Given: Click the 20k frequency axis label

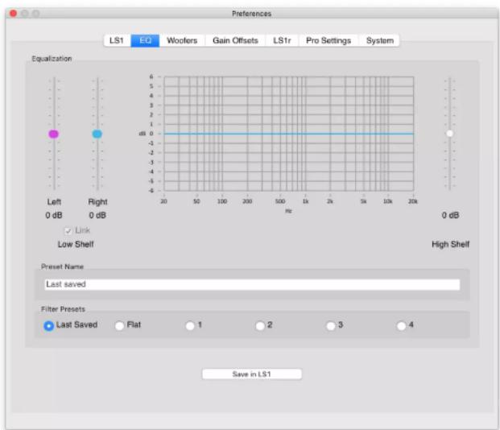Looking at the screenshot, I should 412,201.
